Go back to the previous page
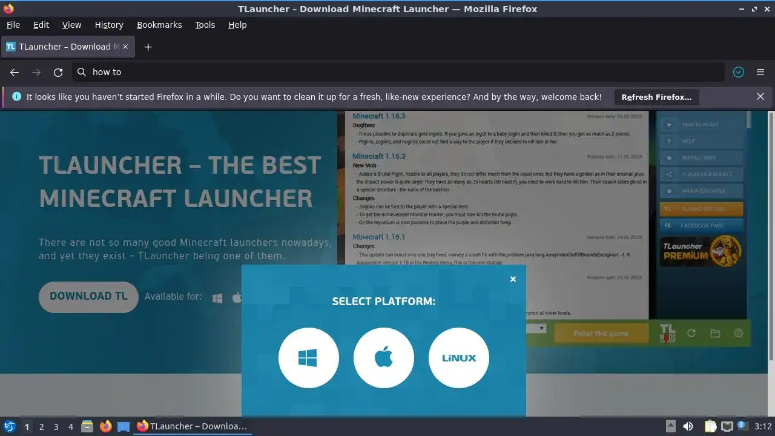 [15, 72]
